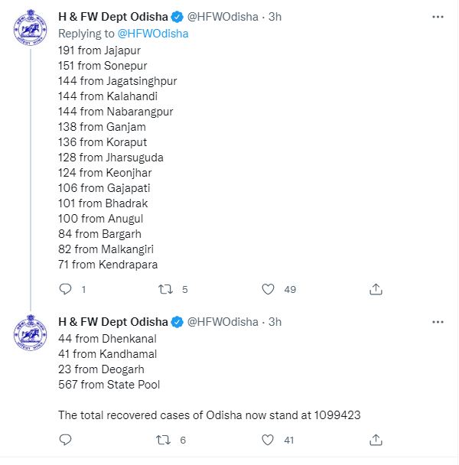This screenshot has height=465, width=459.
Task: Reply to the total recovered cases tweet
Action: (66, 440)
